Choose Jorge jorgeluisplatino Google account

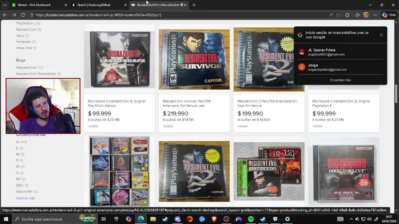(x=340, y=67)
